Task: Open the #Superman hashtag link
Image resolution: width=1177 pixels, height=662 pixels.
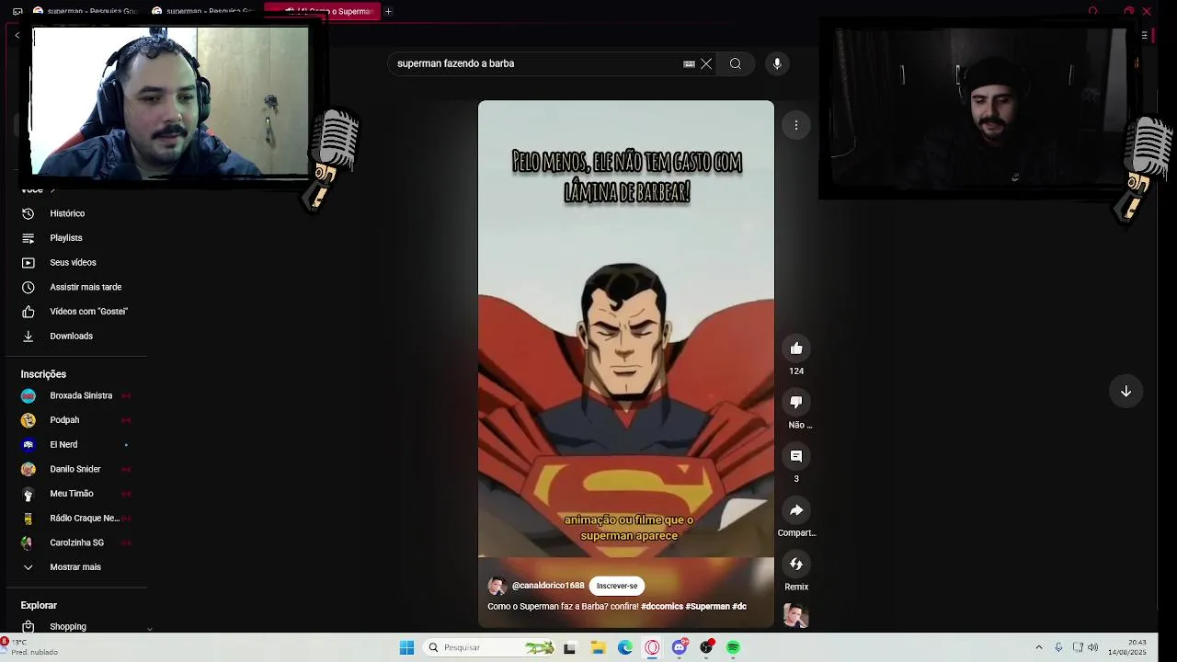Action: coord(707,607)
